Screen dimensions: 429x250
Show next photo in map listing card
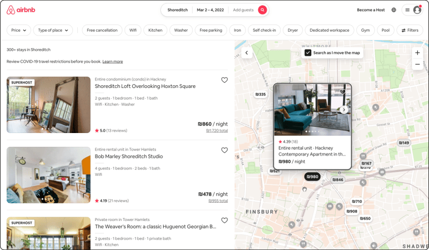pyautogui.click(x=344, y=109)
